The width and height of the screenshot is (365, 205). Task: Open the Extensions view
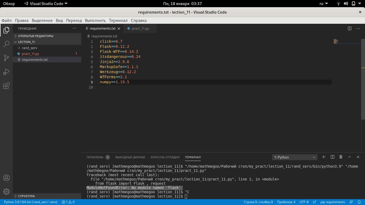pos(6,86)
